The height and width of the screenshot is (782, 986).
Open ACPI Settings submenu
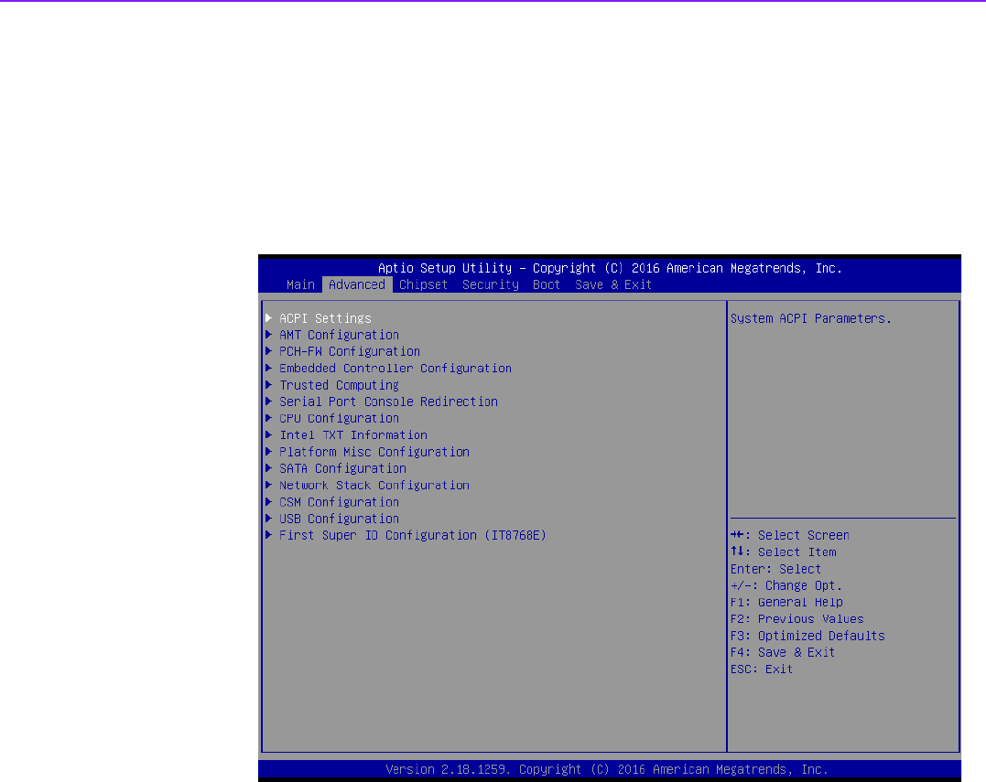click(x=325, y=318)
